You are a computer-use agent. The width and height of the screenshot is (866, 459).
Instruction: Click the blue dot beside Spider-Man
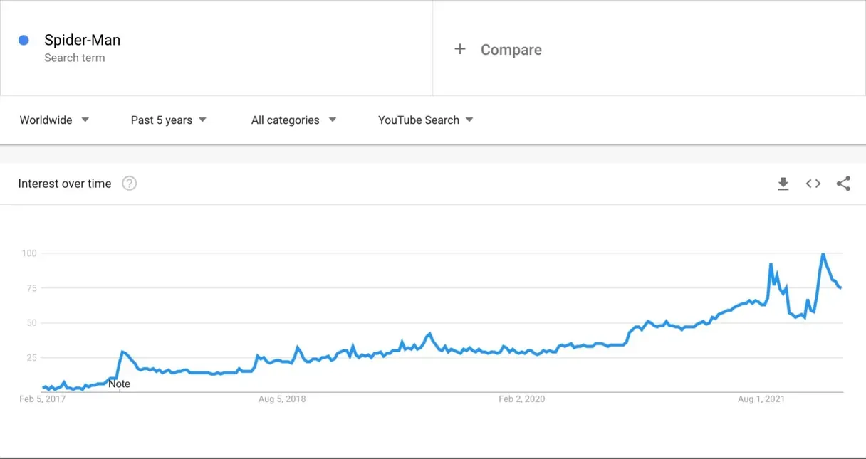point(24,41)
